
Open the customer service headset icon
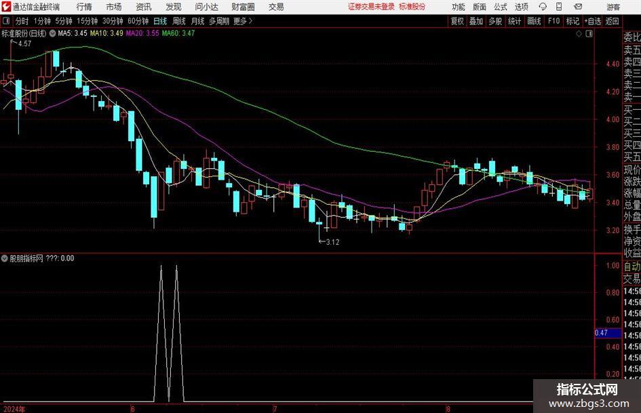coord(543,7)
